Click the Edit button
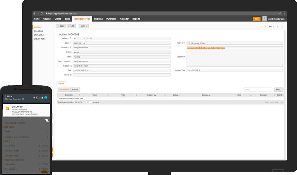The height and width of the screenshot is (175, 297). point(71,26)
